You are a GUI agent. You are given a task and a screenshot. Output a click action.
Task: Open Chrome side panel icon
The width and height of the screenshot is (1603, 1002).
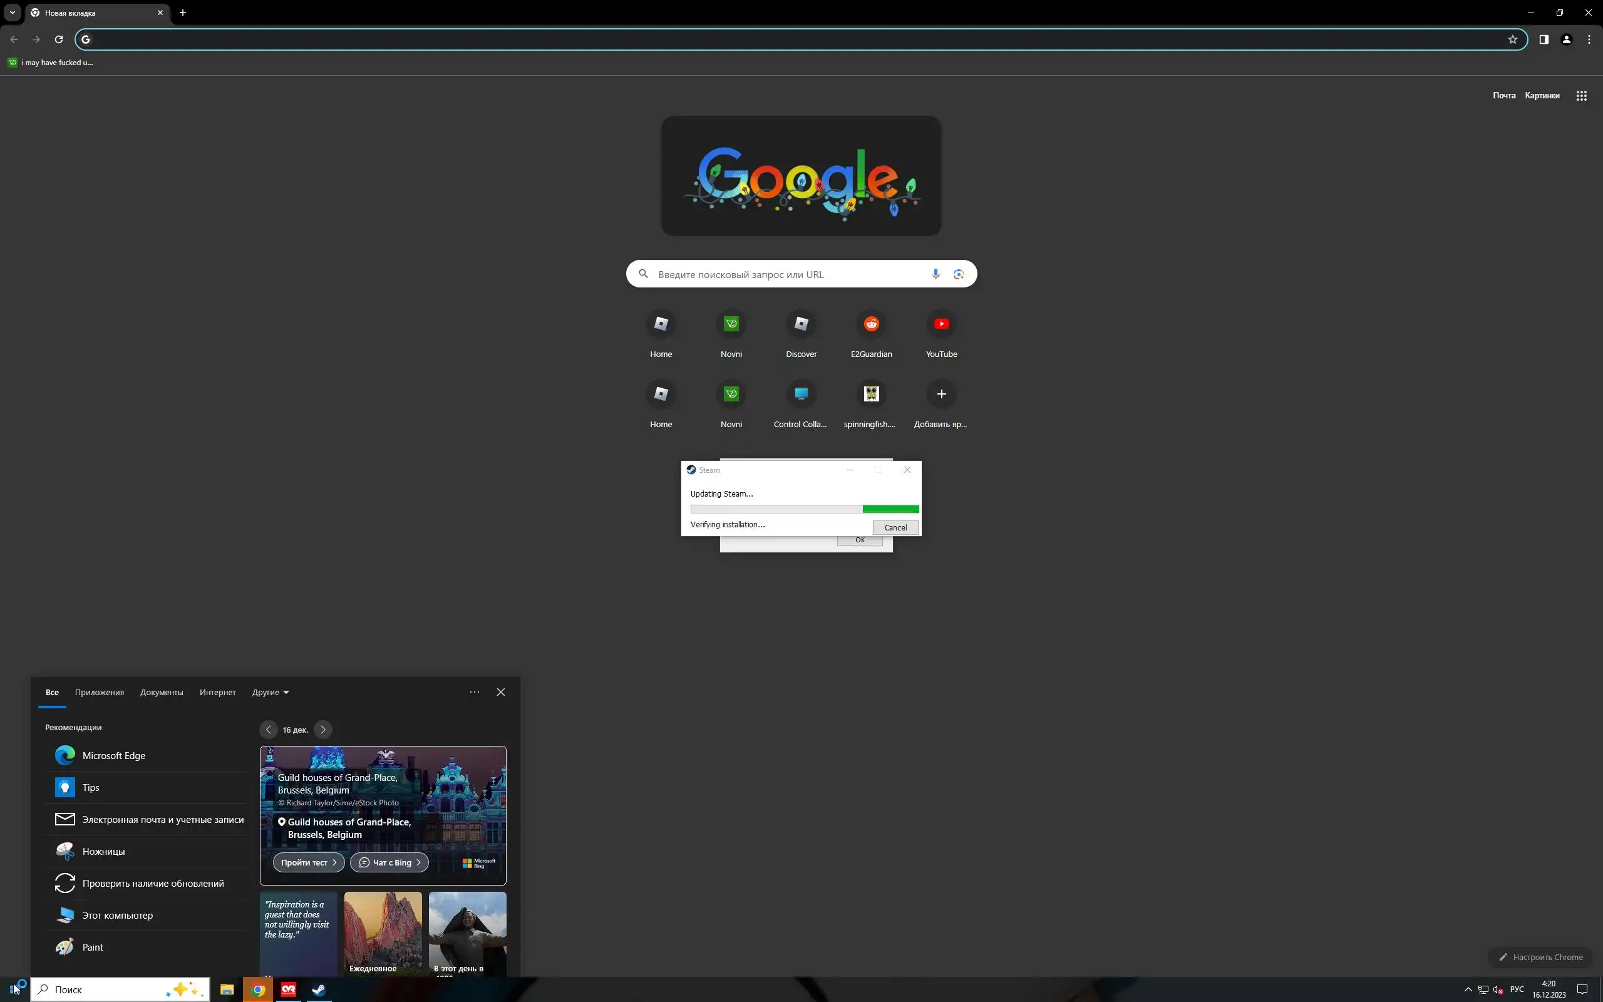pos(1544,39)
